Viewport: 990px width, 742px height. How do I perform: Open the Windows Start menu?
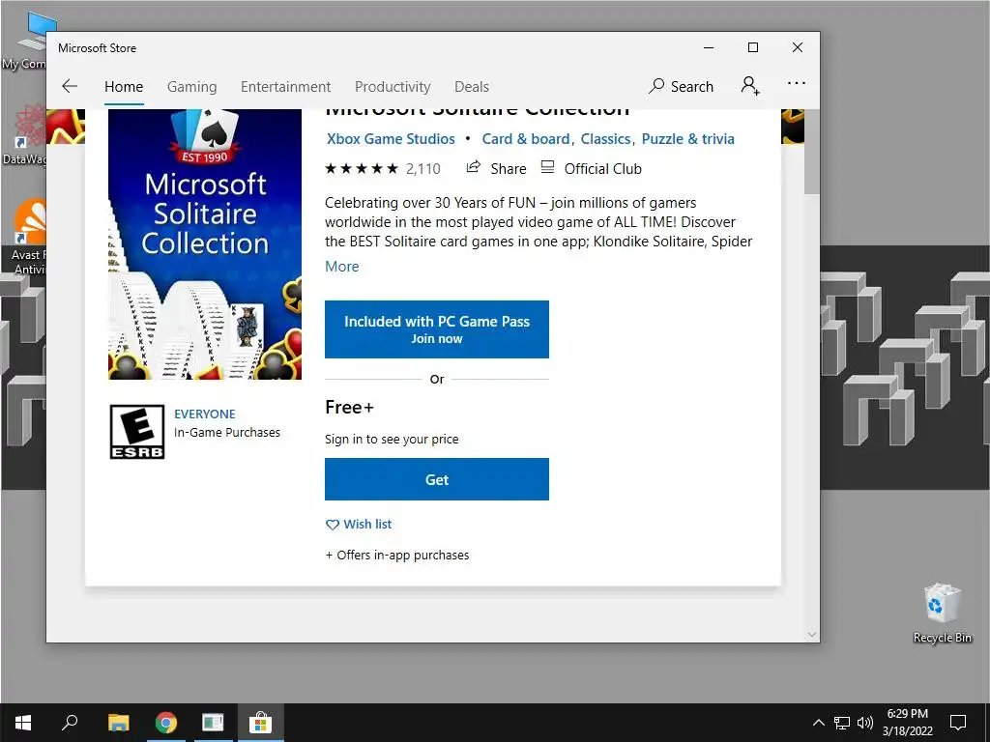tap(23, 723)
